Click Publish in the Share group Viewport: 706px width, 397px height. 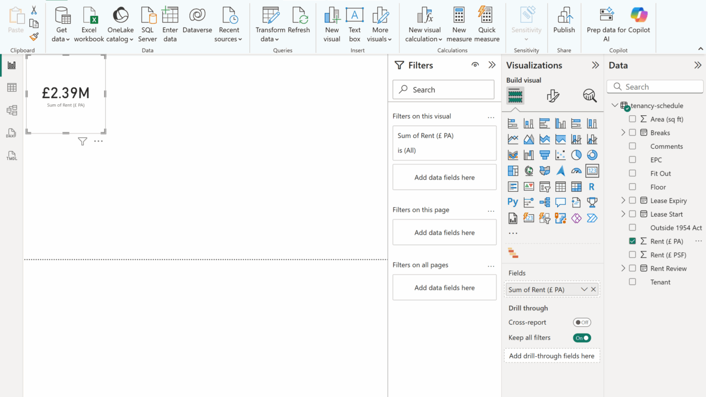click(x=564, y=24)
